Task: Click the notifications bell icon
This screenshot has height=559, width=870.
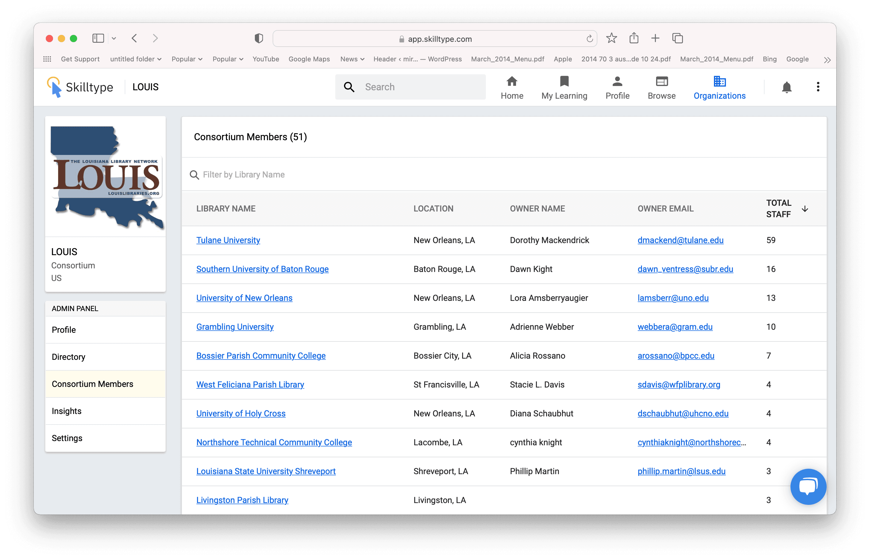Action: tap(787, 87)
